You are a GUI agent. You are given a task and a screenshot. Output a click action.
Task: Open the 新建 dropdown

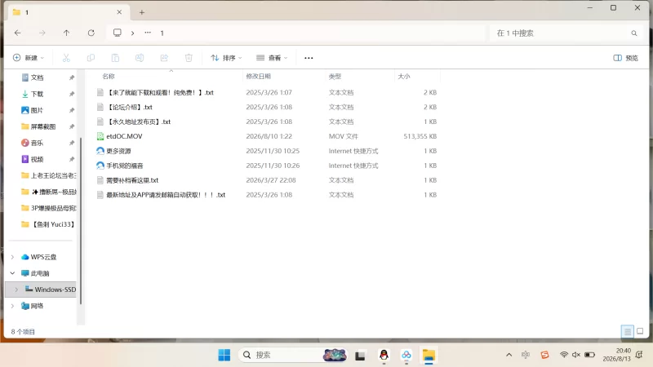pyautogui.click(x=29, y=58)
